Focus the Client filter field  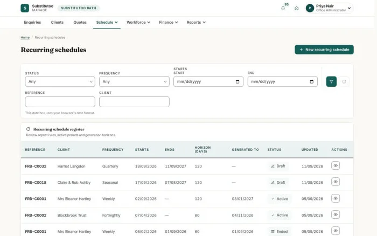click(x=134, y=102)
